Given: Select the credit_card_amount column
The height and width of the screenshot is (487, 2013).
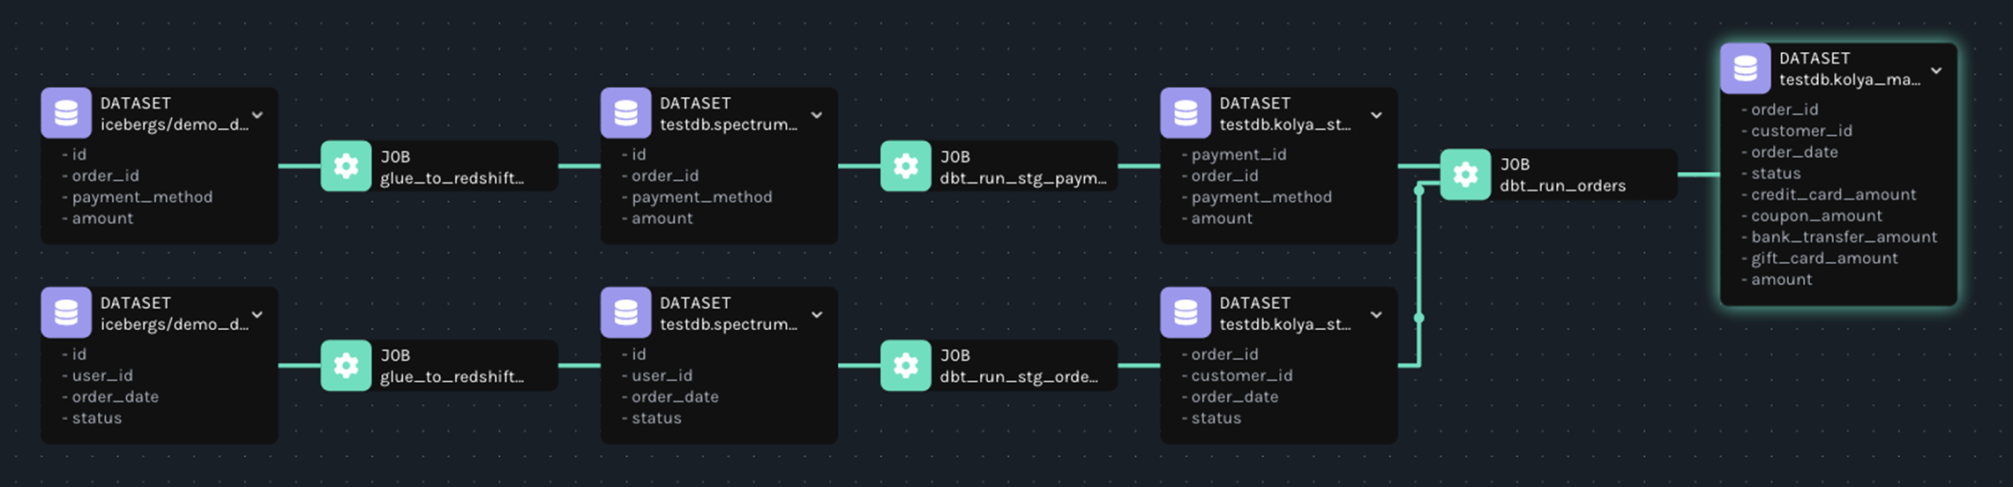Looking at the screenshot, I should tap(1832, 195).
